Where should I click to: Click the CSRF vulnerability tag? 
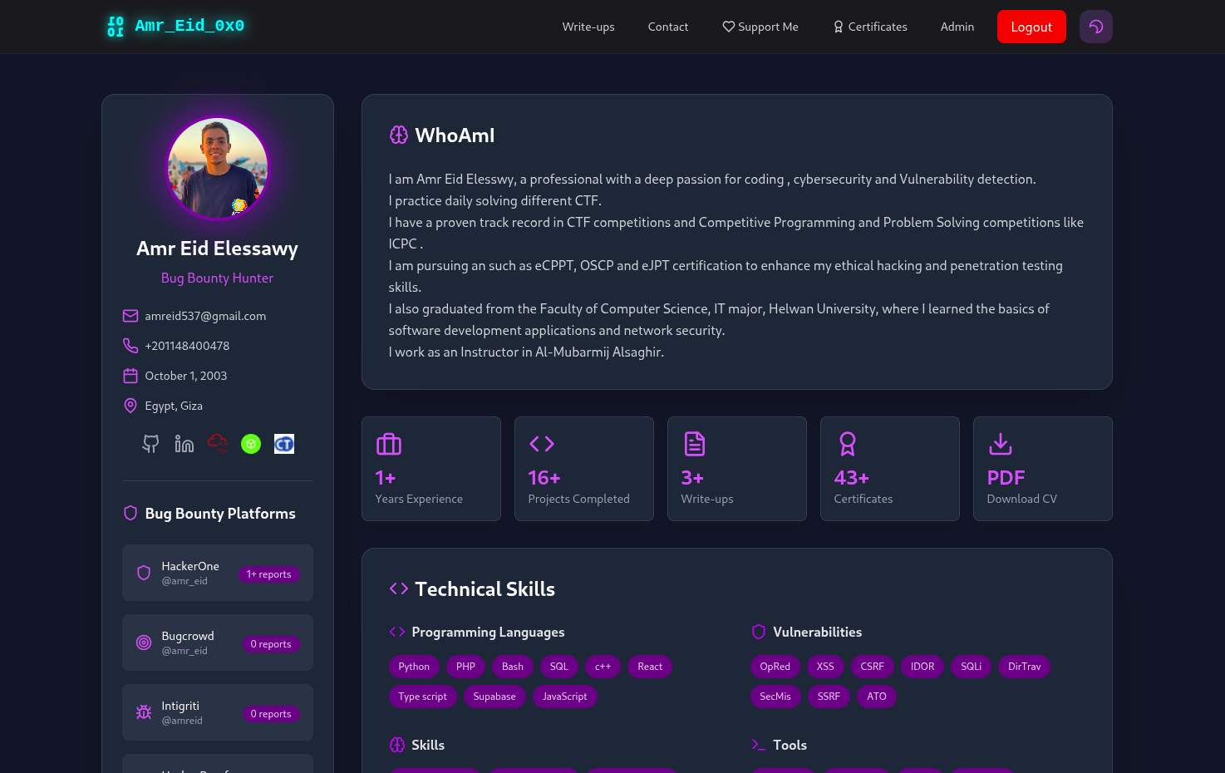coord(873,667)
